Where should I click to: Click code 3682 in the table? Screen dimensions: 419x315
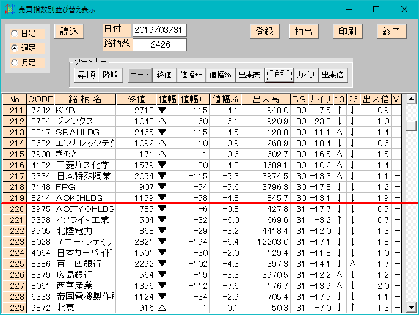coord(40,143)
